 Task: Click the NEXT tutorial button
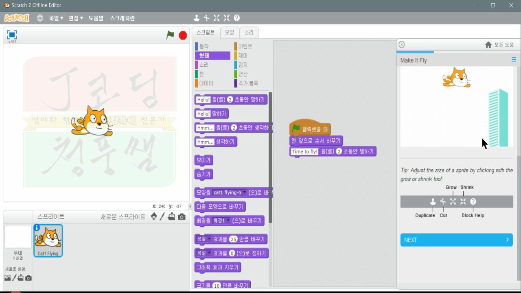tap(456, 240)
